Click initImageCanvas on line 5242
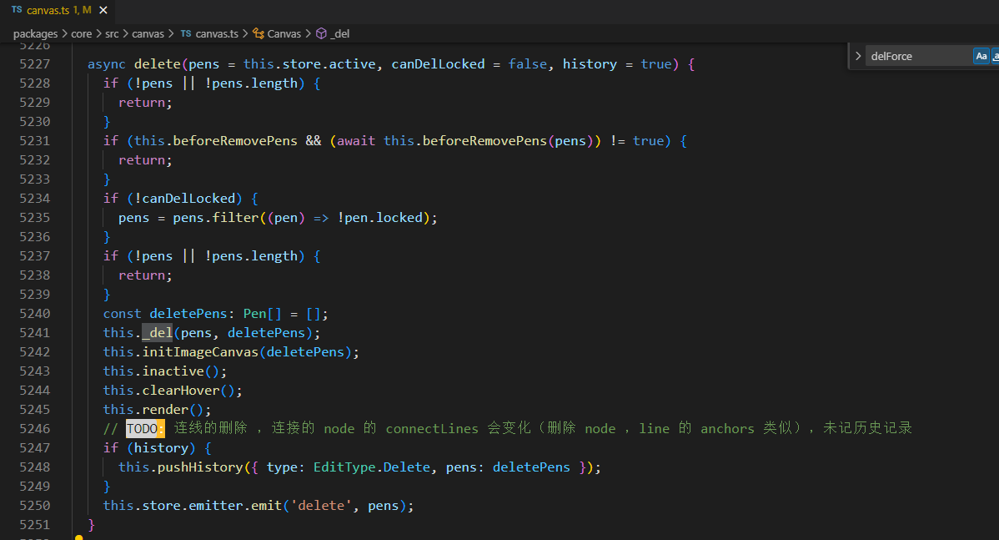The image size is (999, 540). [x=200, y=352]
